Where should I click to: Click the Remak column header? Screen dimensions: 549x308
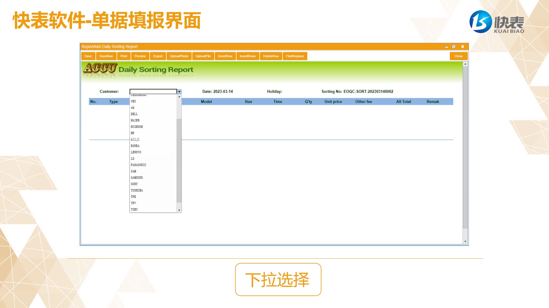(433, 102)
